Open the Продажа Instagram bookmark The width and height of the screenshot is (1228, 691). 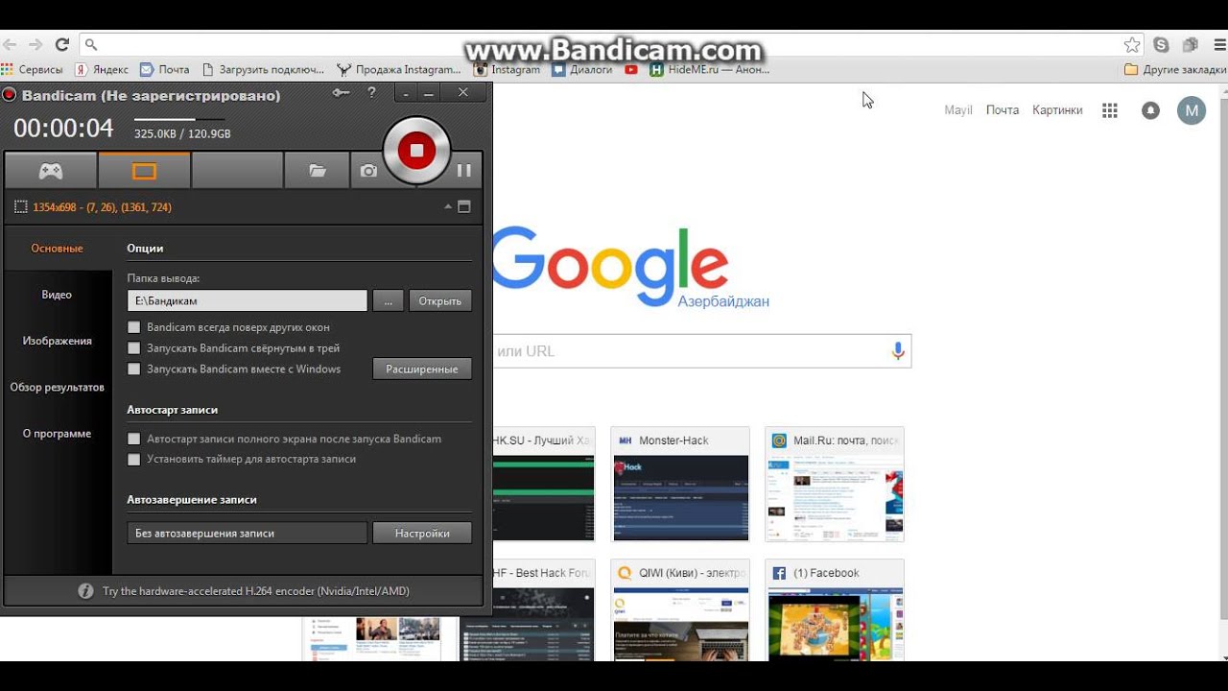point(399,69)
